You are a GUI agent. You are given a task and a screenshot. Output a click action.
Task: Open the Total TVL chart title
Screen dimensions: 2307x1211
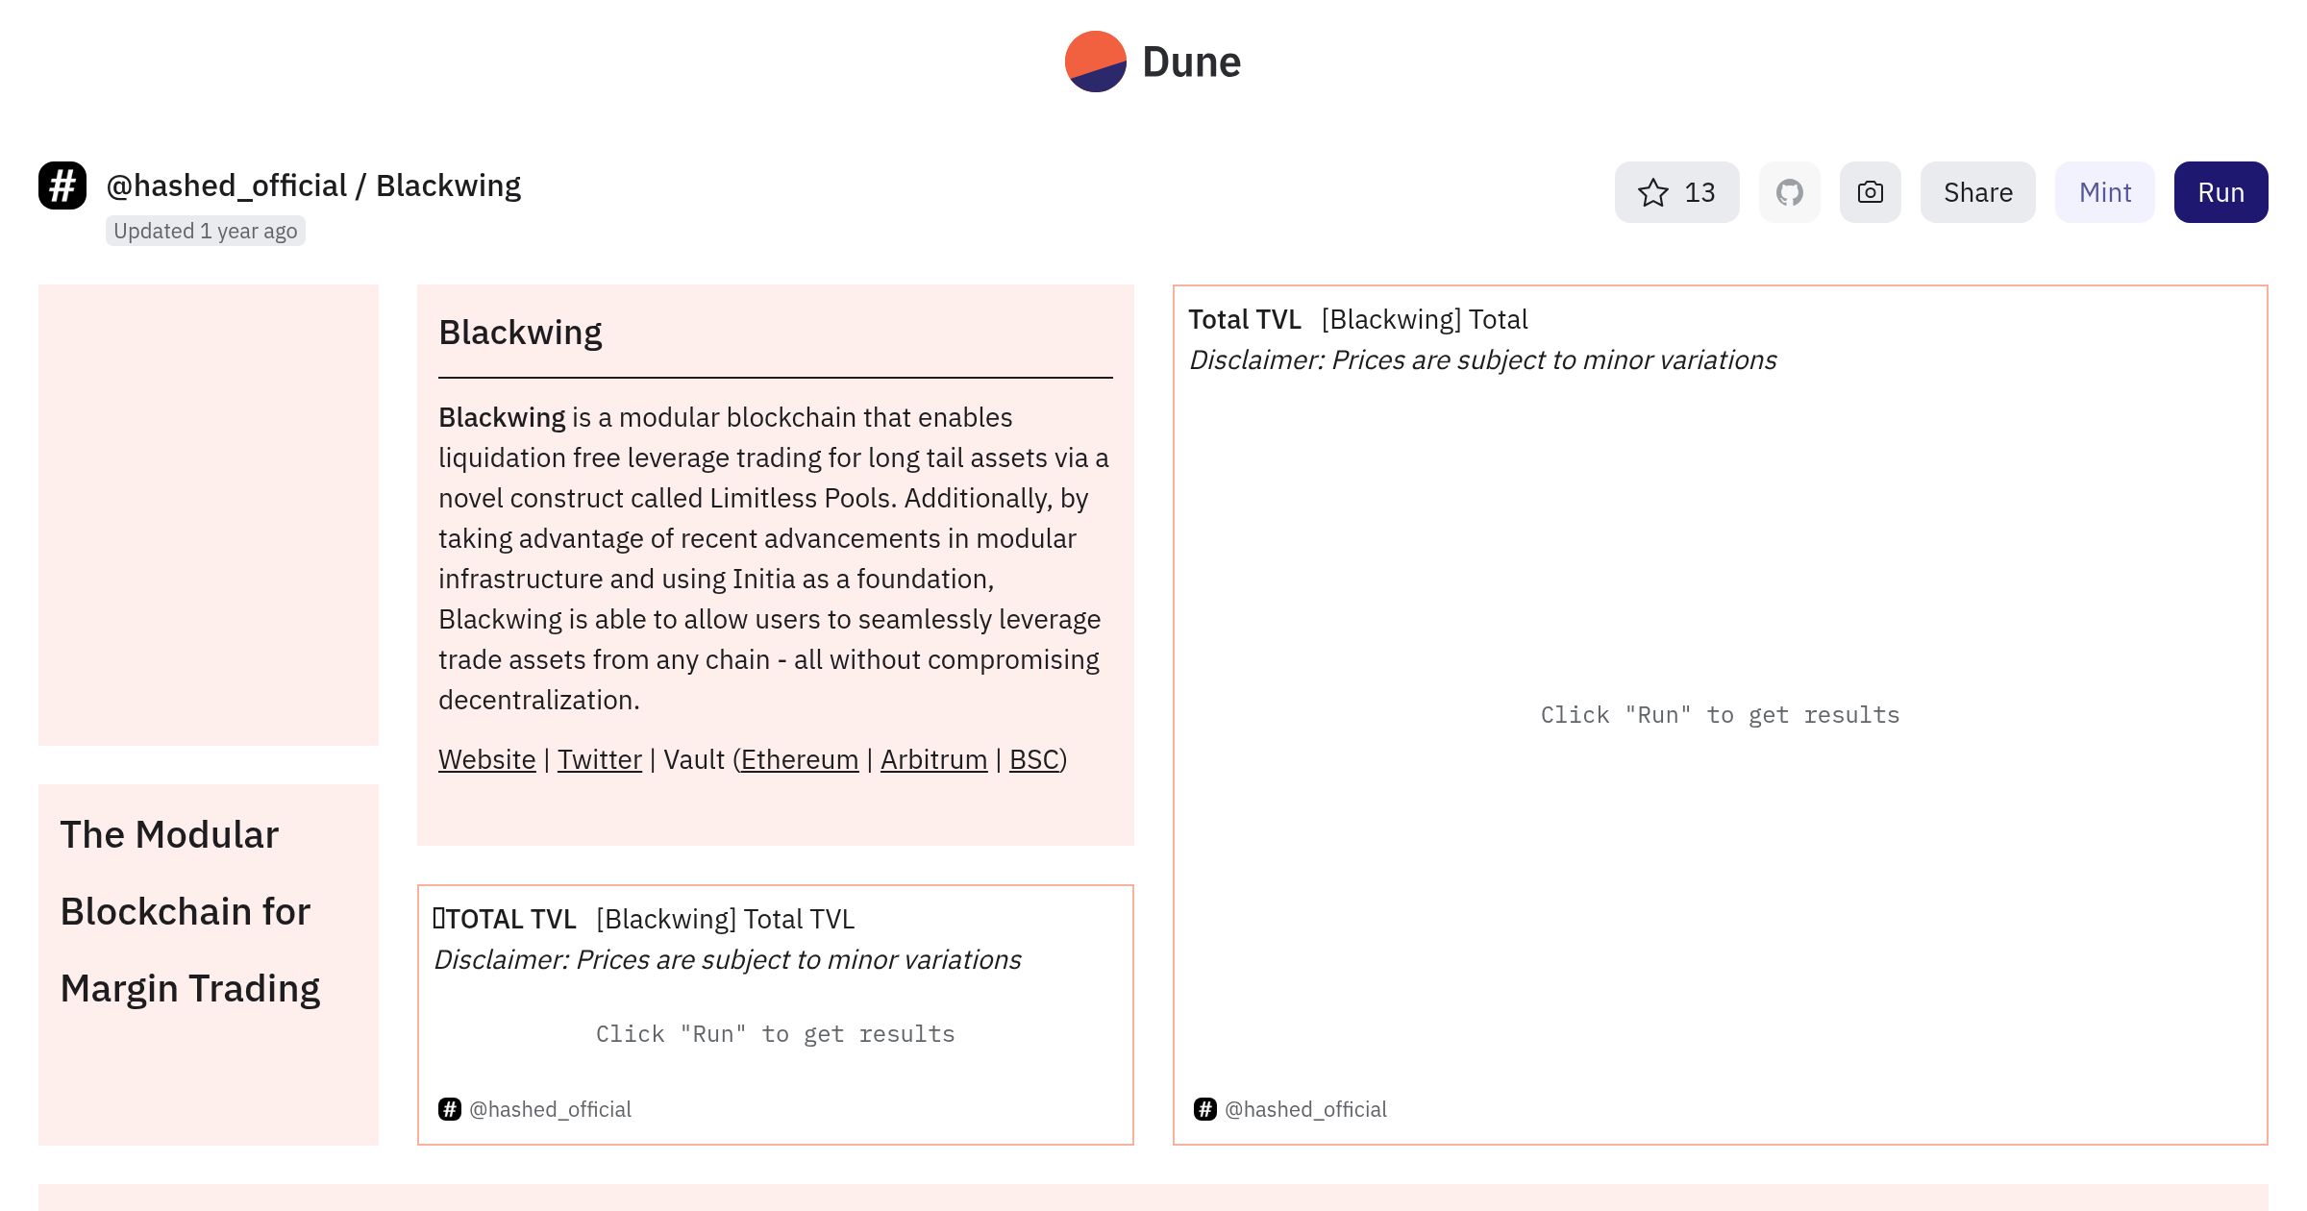1244,319
